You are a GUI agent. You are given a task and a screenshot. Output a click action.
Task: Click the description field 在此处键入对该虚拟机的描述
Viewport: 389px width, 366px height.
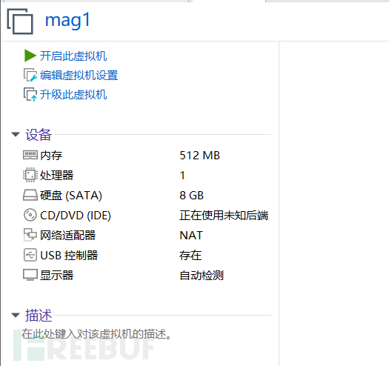tap(96, 334)
